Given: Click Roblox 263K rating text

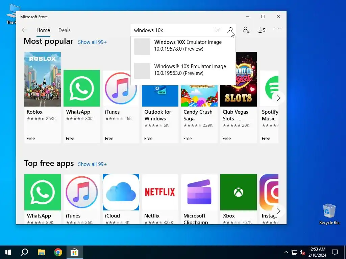Looking at the screenshot, I should pos(51,118).
